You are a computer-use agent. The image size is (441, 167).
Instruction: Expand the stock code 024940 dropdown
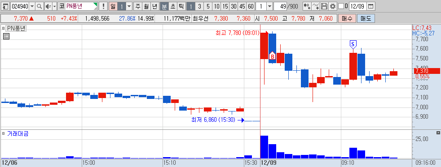pos(32,6)
